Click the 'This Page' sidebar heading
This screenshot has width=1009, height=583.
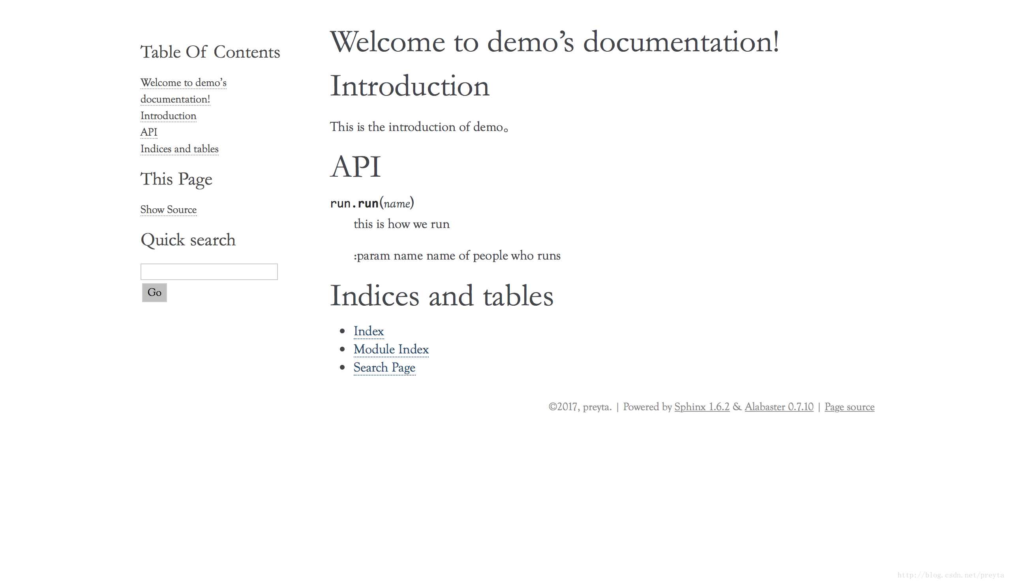(176, 179)
